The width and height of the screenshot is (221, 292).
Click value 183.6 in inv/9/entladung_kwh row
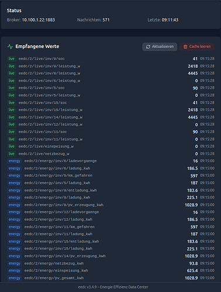coord(192,190)
